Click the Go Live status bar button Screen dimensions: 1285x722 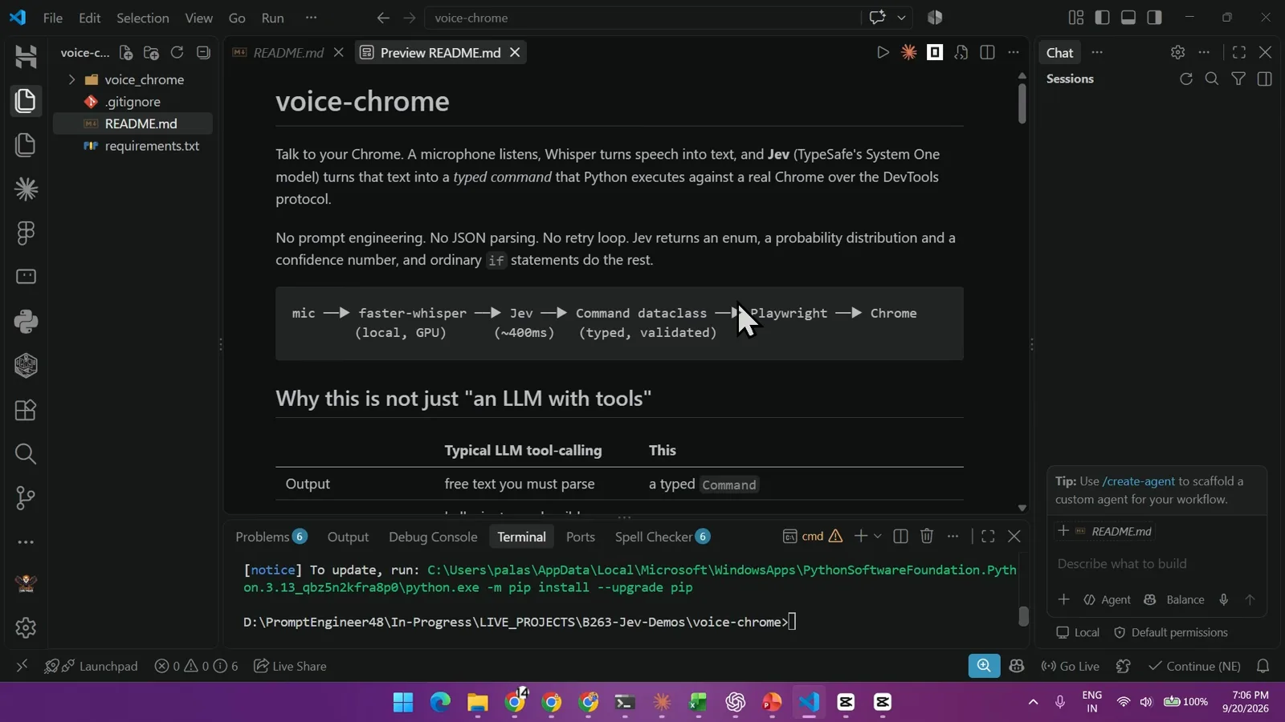[x=1070, y=666]
